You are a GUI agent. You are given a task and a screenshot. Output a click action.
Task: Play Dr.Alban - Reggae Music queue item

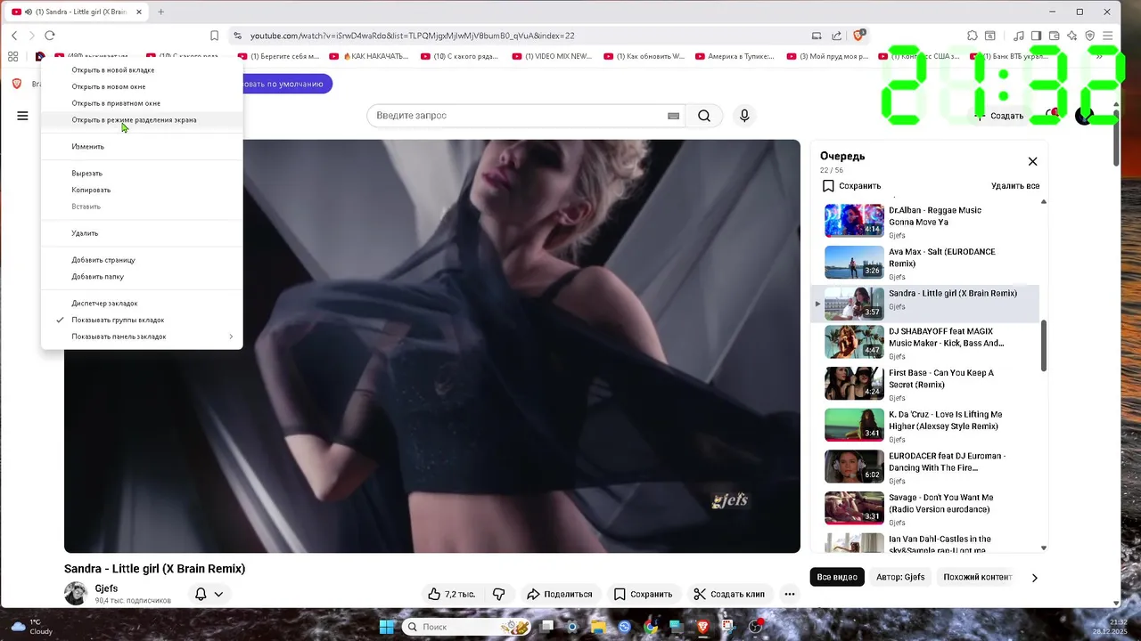tap(927, 222)
